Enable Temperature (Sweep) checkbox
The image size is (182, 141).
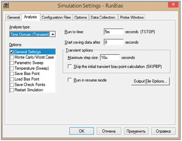(x=12, y=68)
